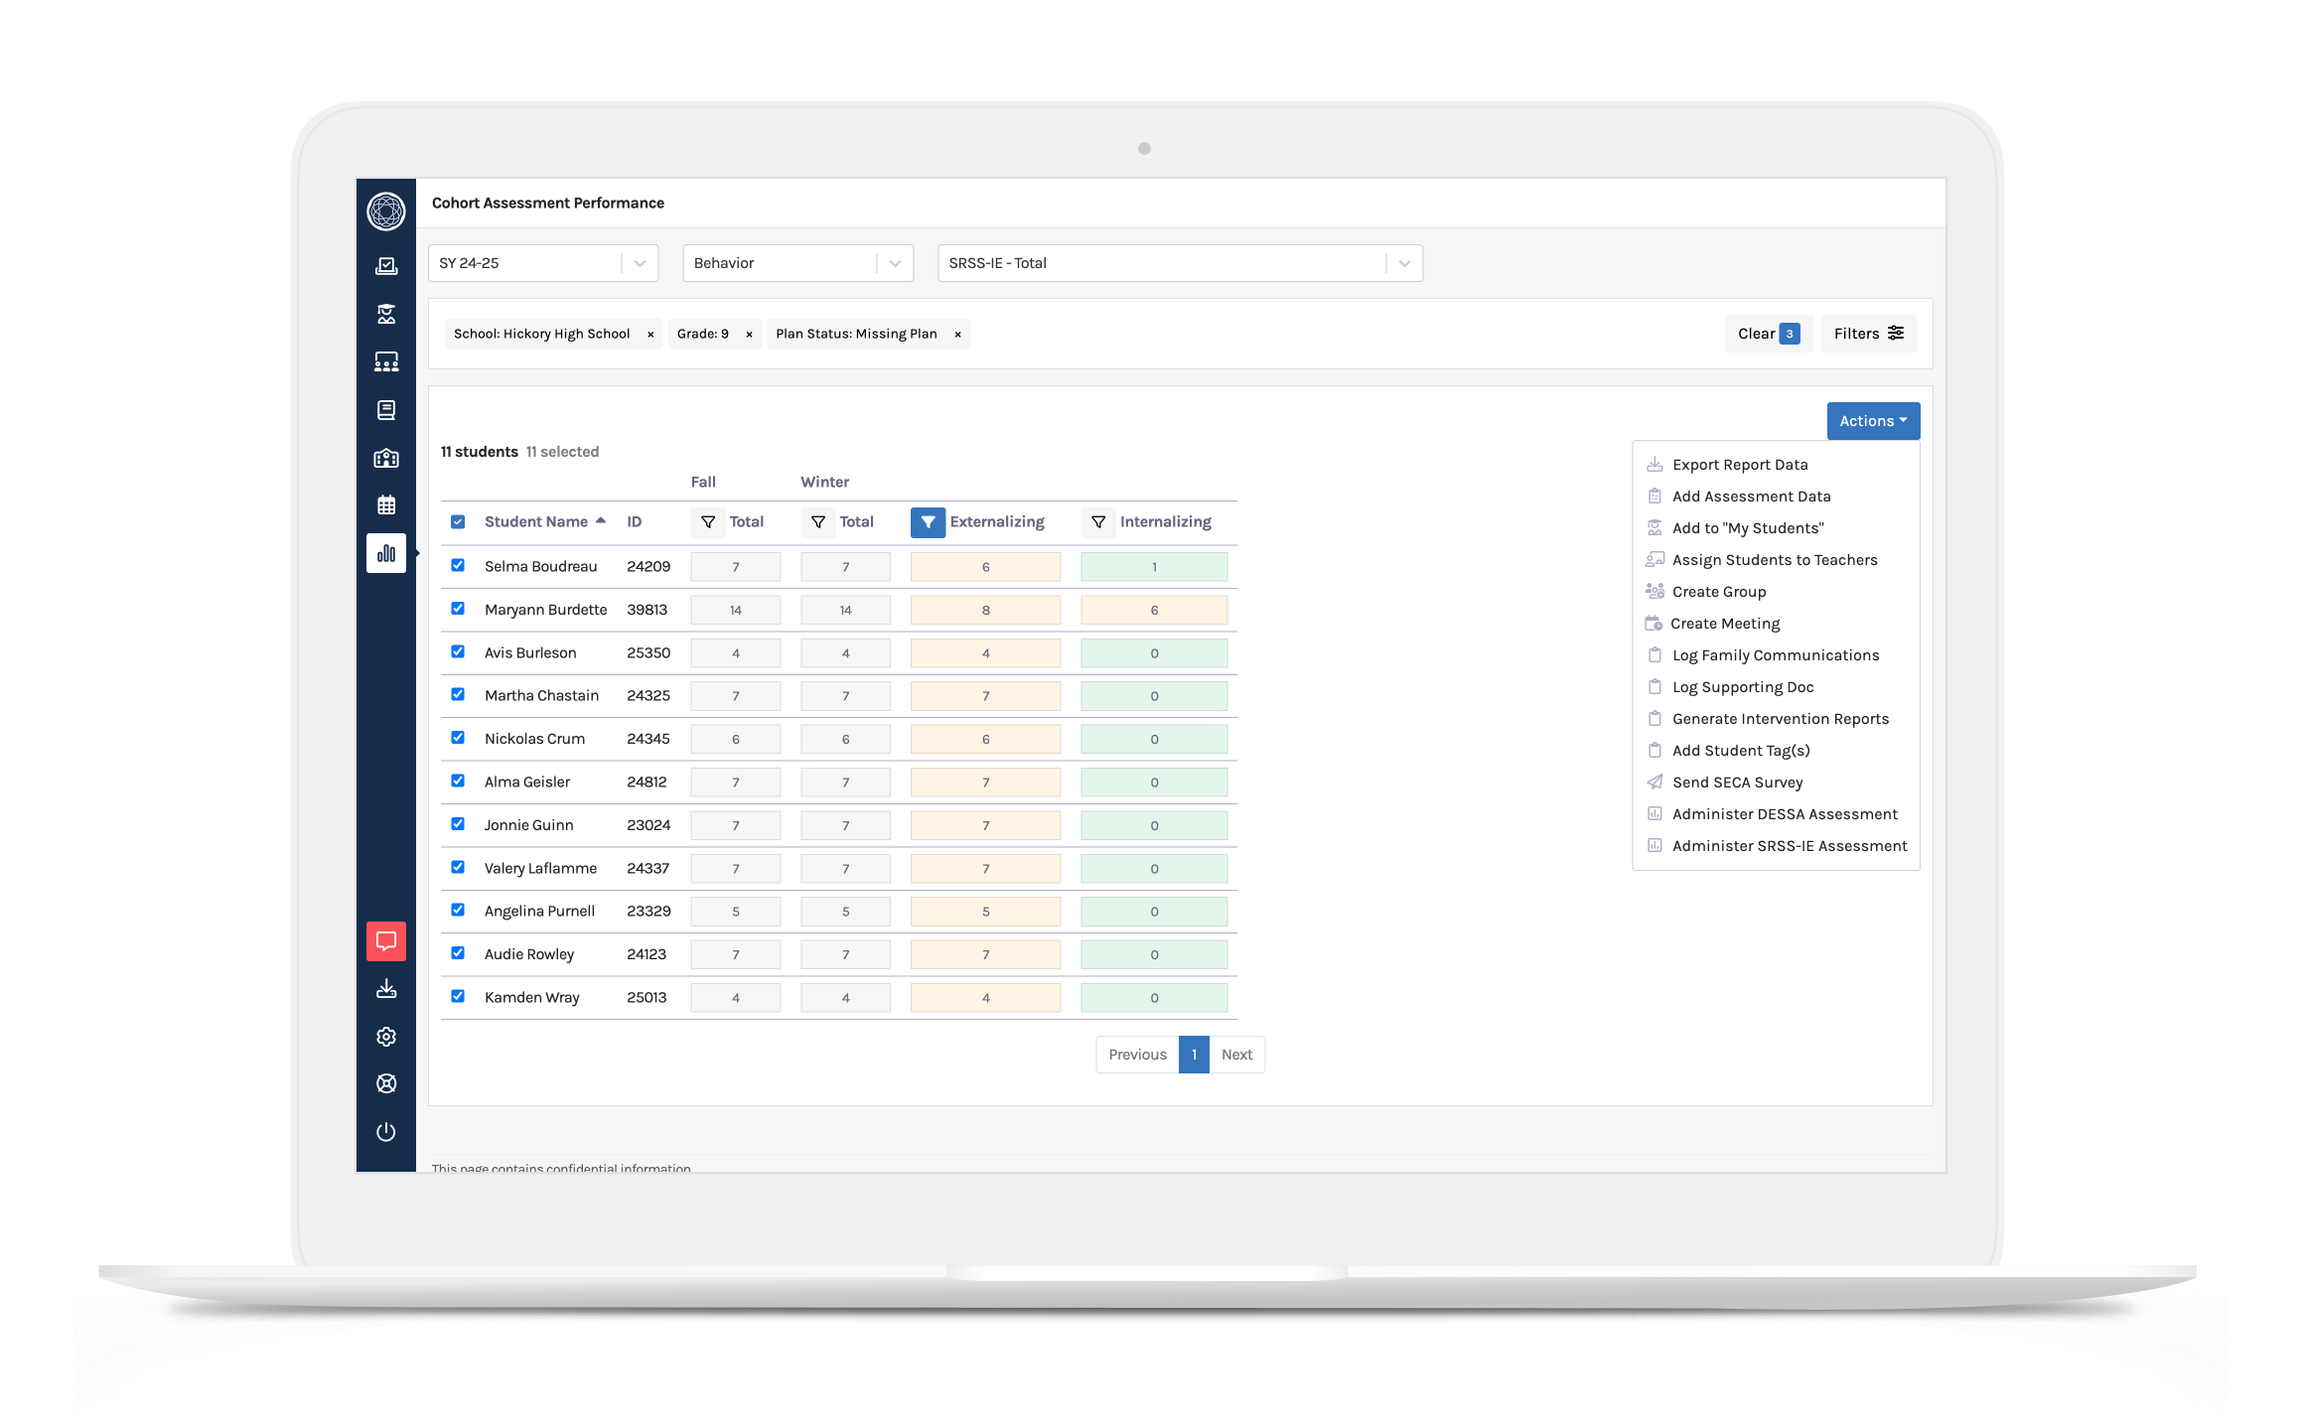Click the Clear filters button
The width and height of the screenshot is (2302, 1425).
[1768, 334]
